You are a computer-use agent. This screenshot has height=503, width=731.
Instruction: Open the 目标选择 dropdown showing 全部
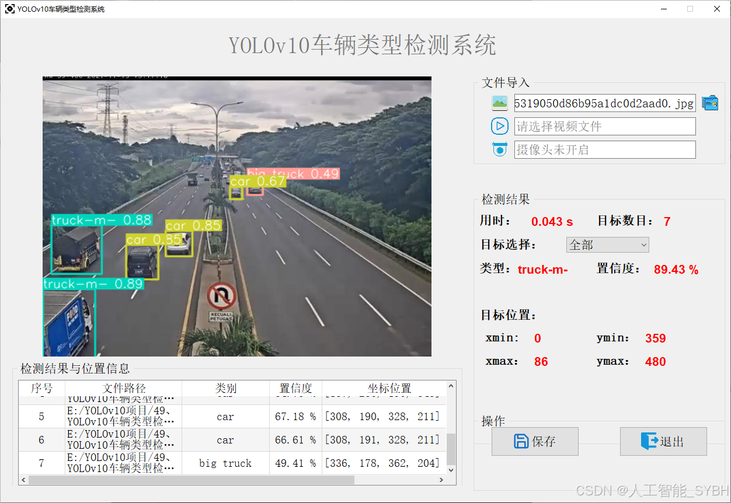(608, 245)
